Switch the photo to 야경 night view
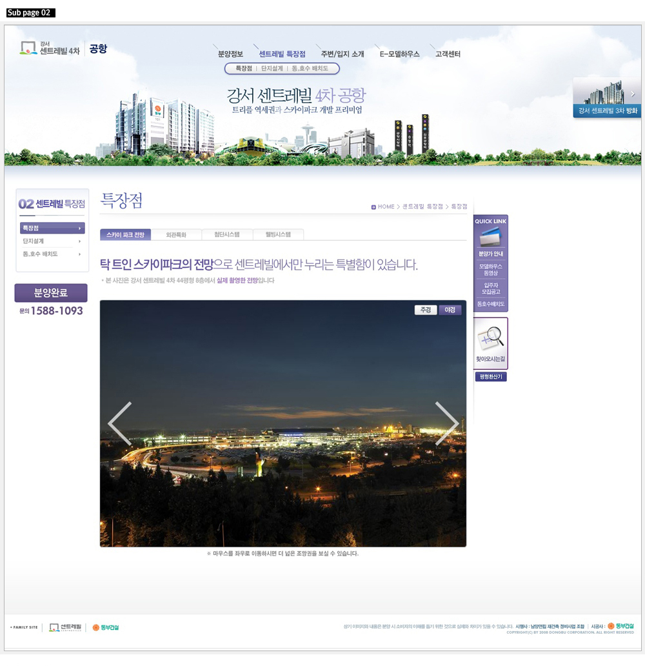The height and width of the screenshot is (666, 645). pyautogui.click(x=450, y=310)
